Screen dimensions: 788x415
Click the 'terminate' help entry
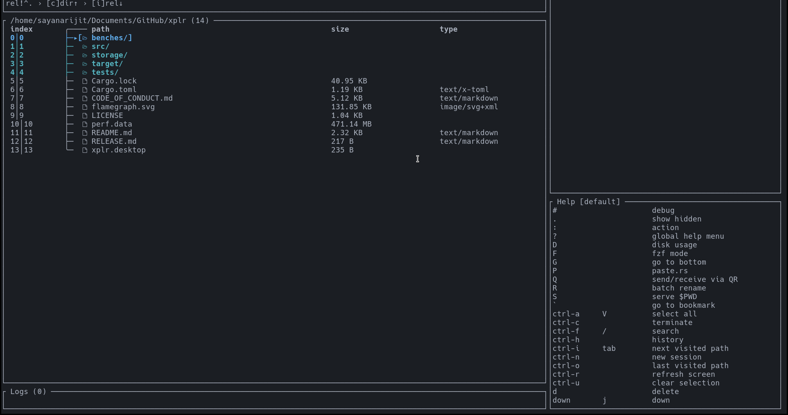pos(672,323)
